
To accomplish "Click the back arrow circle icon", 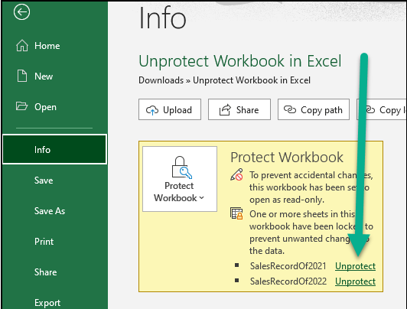I will point(21,11).
